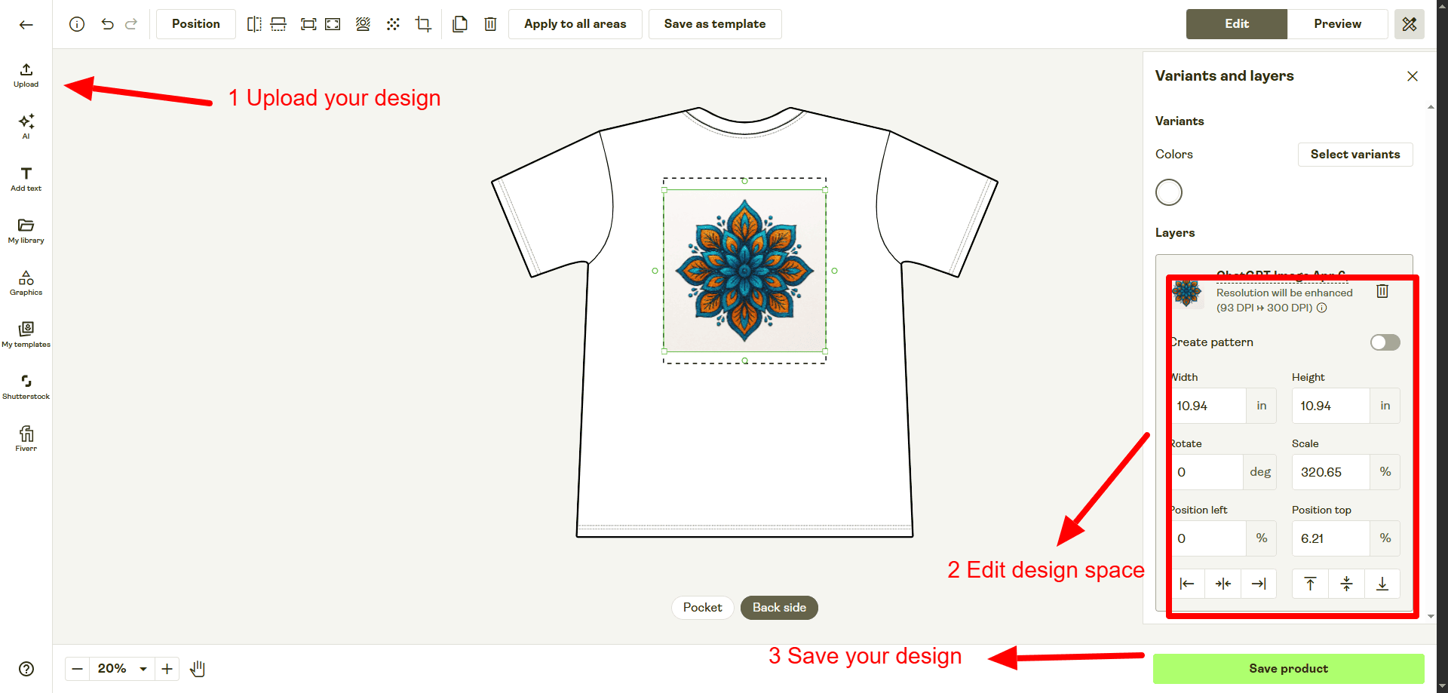Screen dimensions: 1448x693
Task: Select the hand pan tool
Action: coord(198,669)
